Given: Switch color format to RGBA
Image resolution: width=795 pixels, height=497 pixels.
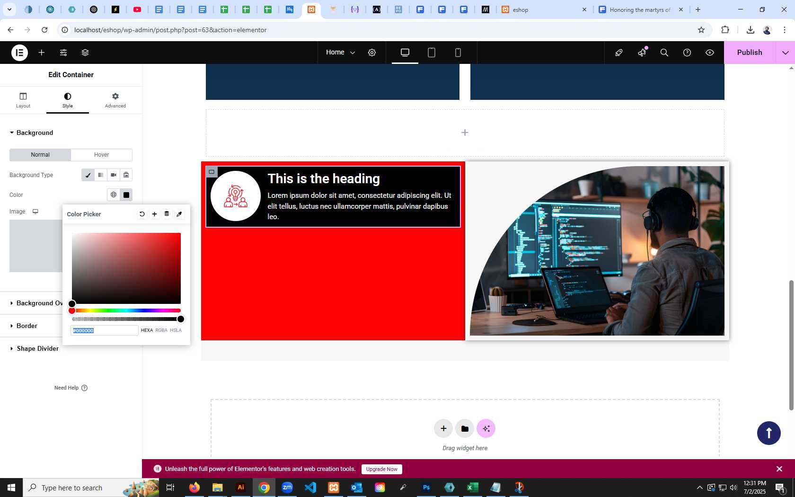Looking at the screenshot, I should pos(161,330).
